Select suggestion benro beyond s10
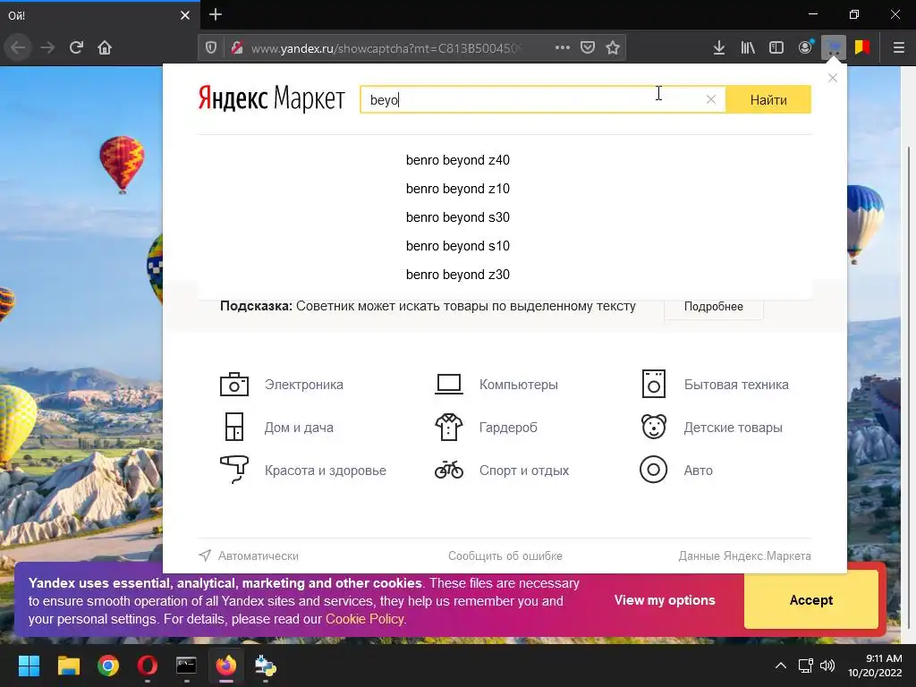The height and width of the screenshot is (687, 916). (458, 246)
